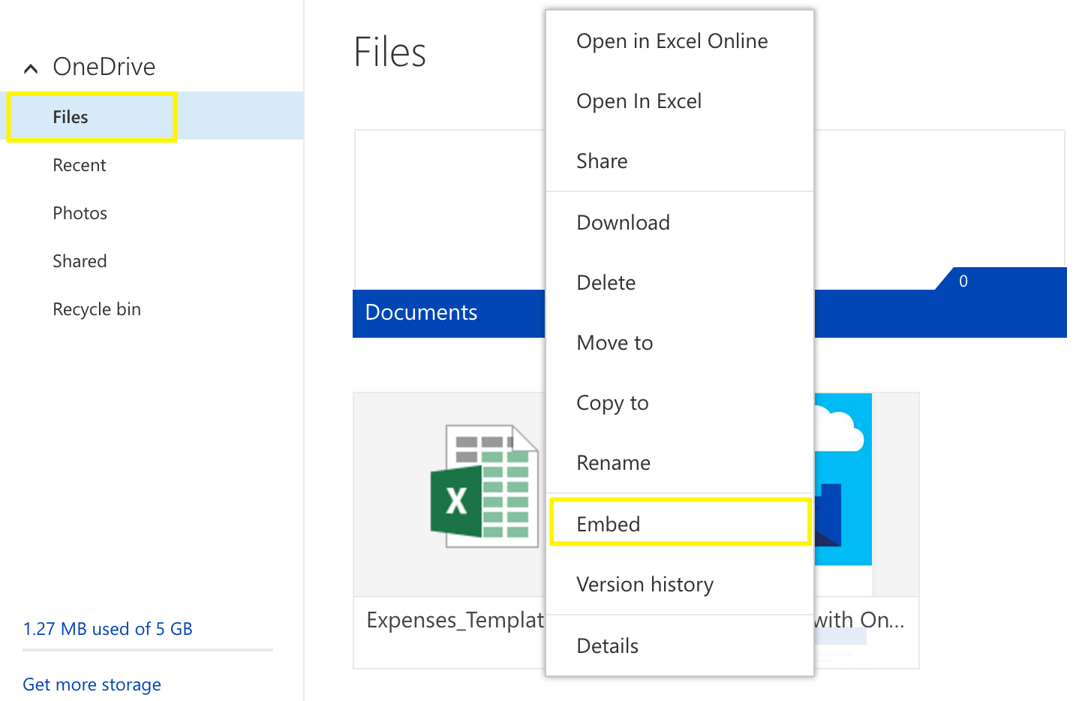This screenshot has width=1082, height=701.
Task: Click the Get more storage link
Action: [x=92, y=684]
